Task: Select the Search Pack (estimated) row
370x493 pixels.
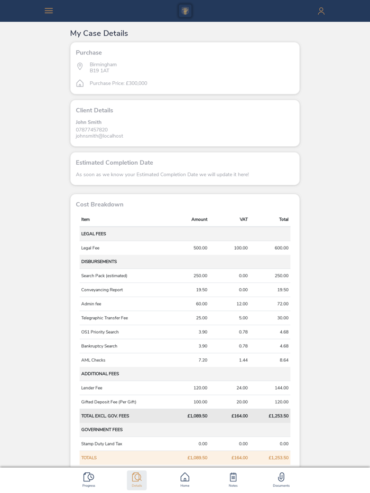Action: [184, 276]
